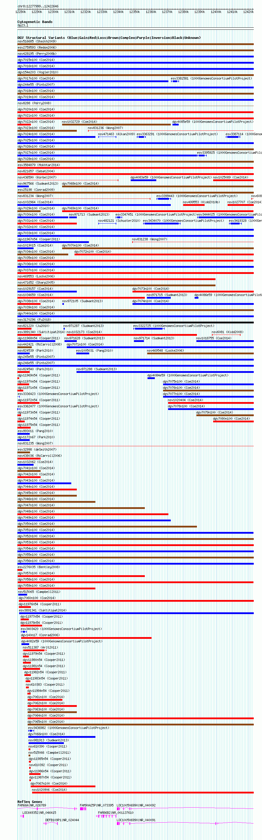This screenshot has height=840, width=262.
Task: Select nsv471652 (Sharp2005) label
Action: (36, 283)
